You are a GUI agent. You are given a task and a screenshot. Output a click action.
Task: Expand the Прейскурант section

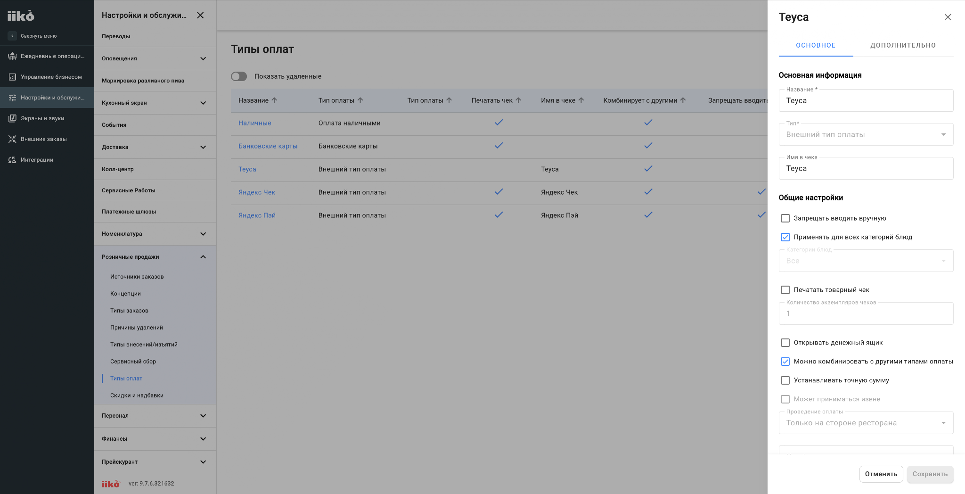[203, 462]
